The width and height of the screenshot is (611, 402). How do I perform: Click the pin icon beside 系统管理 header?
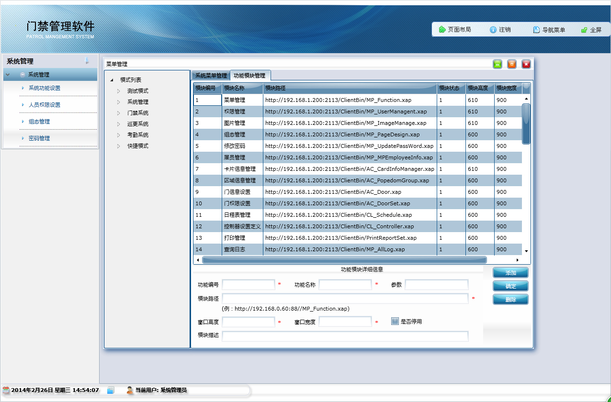(87, 60)
